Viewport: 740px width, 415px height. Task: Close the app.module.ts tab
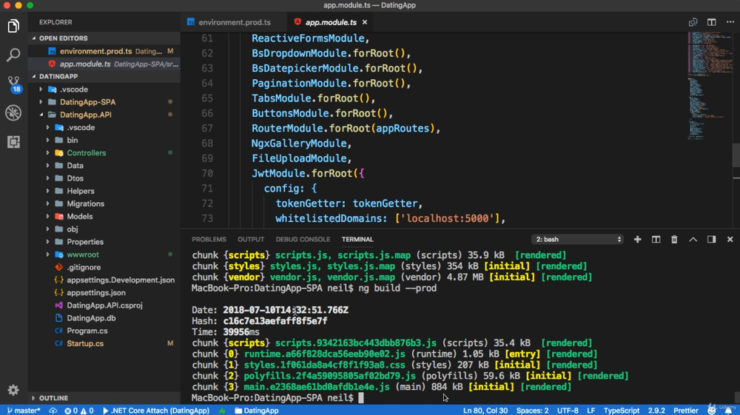[365, 22]
